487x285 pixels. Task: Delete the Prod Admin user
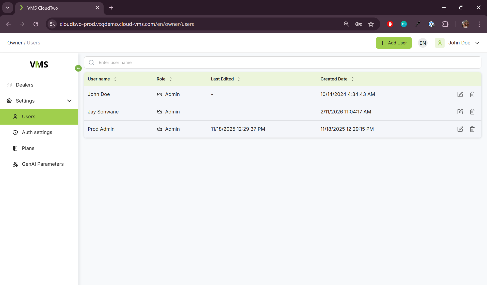[472, 129]
